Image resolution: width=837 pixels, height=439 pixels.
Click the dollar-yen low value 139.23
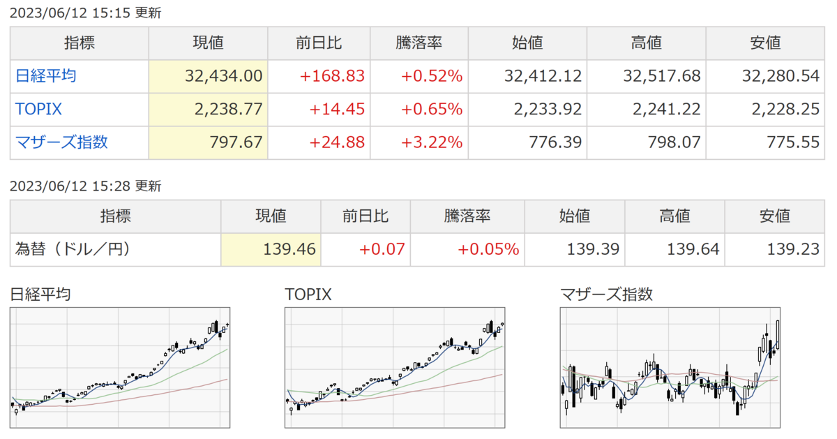click(794, 248)
